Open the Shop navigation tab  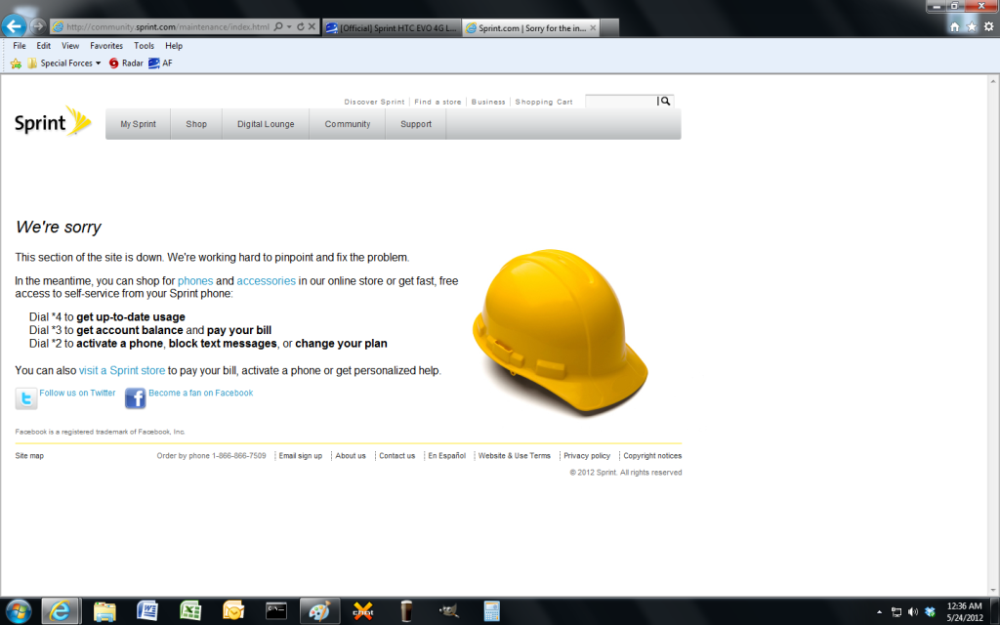pyautogui.click(x=196, y=124)
